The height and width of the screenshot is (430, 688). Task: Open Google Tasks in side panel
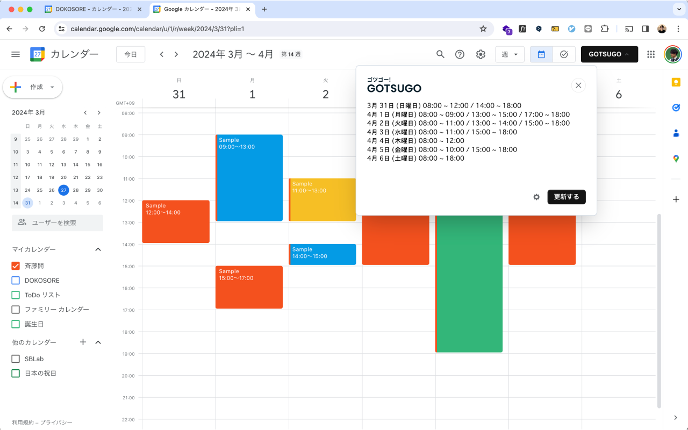(676, 107)
